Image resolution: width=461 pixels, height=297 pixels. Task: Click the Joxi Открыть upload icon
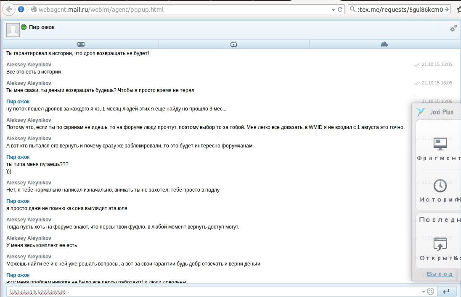(440, 244)
